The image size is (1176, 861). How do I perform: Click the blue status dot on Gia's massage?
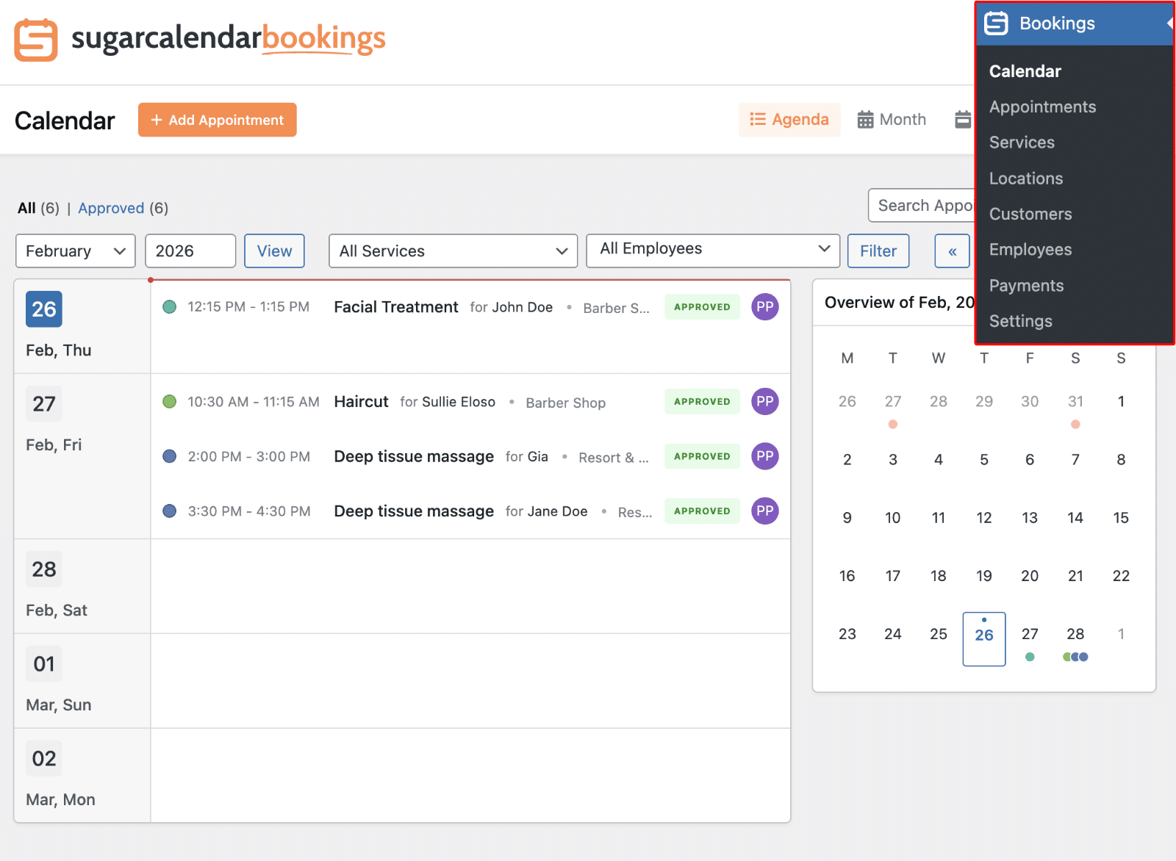(x=170, y=456)
